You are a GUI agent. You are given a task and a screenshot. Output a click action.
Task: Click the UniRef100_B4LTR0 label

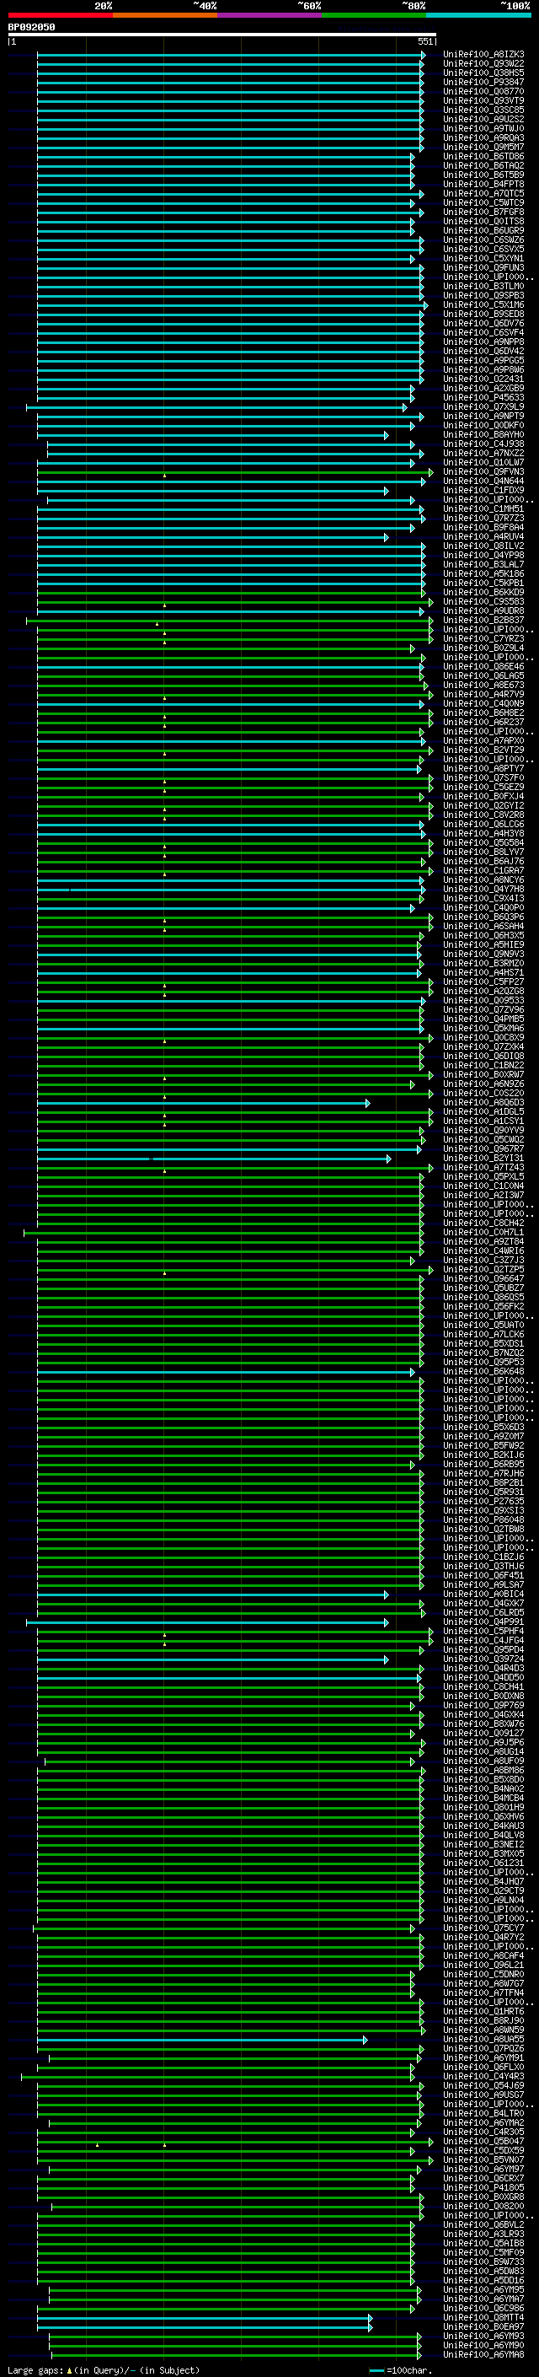[483, 2113]
